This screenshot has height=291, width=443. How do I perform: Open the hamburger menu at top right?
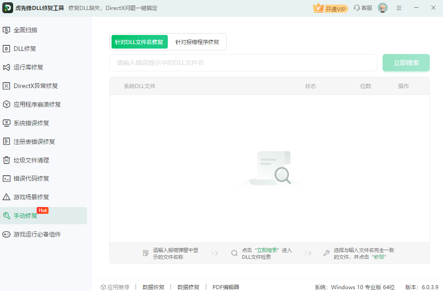pos(399,8)
